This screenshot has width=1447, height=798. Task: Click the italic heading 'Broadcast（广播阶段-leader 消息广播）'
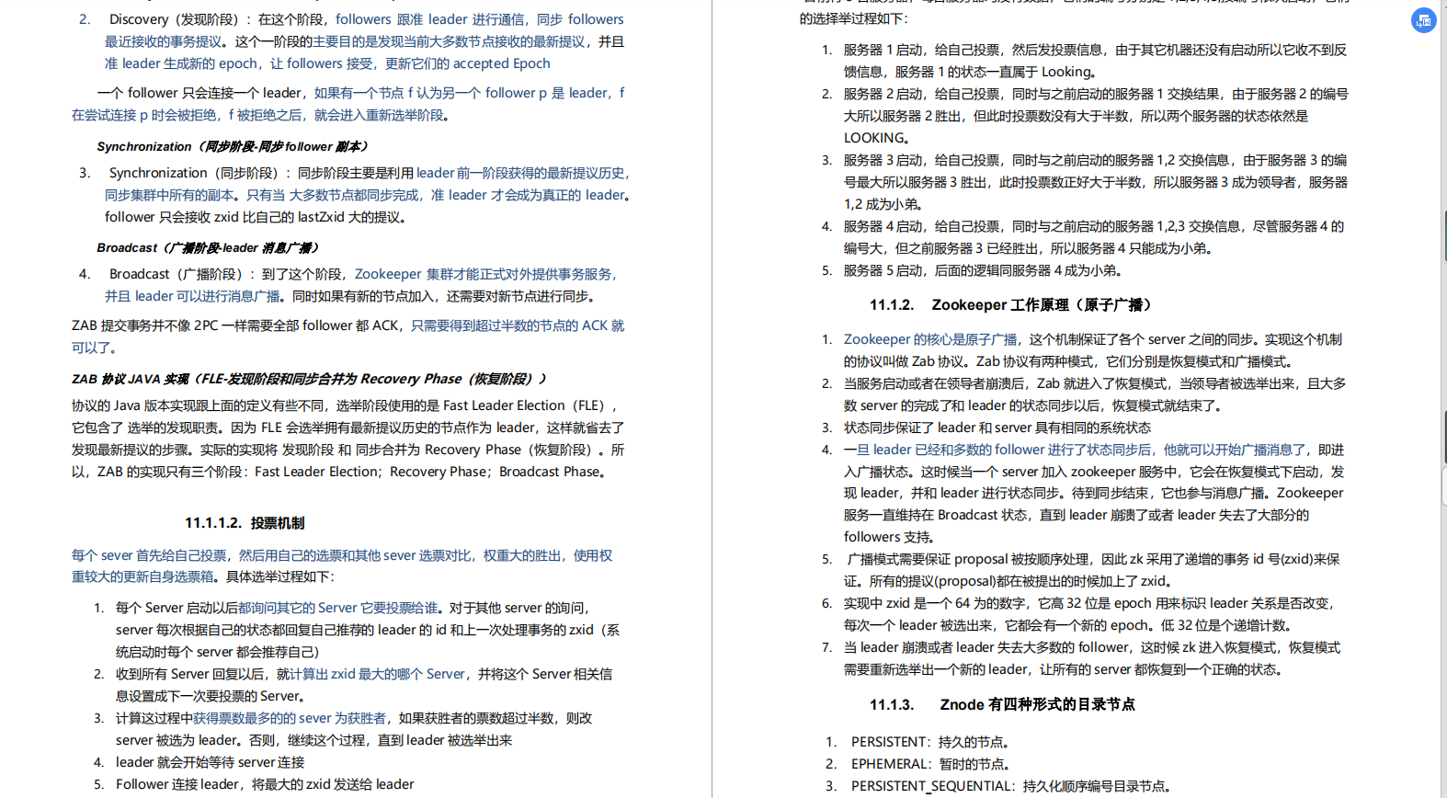click(x=209, y=247)
